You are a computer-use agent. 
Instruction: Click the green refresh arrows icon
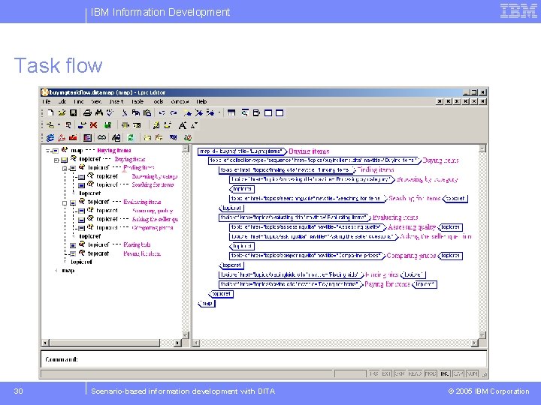tap(131, 138)
